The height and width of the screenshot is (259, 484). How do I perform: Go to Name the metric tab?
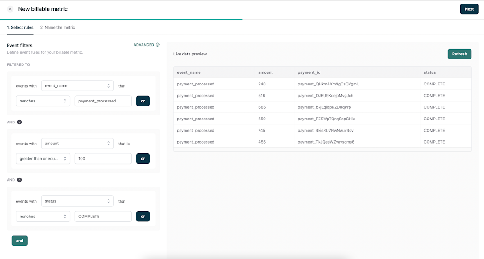coord(58,27)
